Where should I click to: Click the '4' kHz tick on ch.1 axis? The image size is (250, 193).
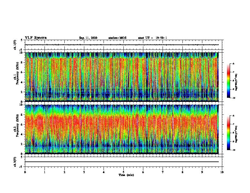point(22,82)
